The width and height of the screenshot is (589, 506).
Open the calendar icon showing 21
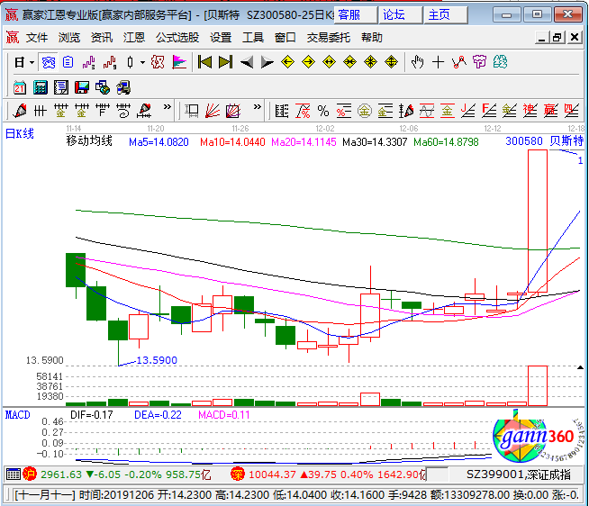pos(20,87)
